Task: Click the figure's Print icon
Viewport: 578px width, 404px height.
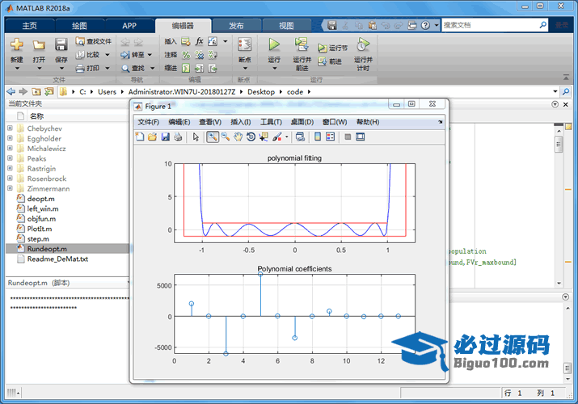Action: point(178,137)
